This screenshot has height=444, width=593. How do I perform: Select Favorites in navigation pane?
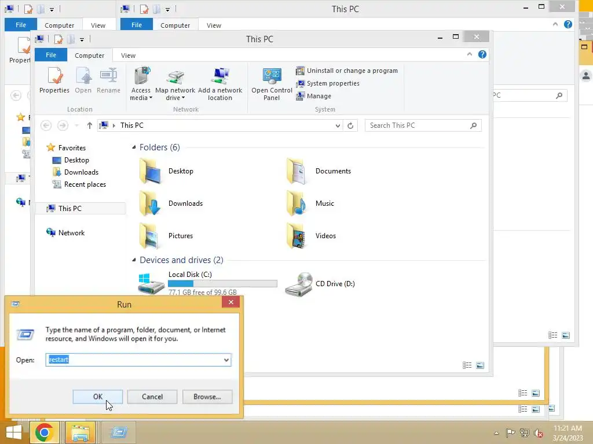click(72, 148)
